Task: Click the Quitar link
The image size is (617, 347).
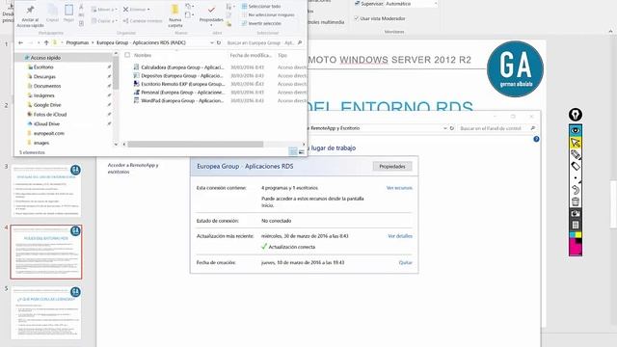Action: point(405,262)
